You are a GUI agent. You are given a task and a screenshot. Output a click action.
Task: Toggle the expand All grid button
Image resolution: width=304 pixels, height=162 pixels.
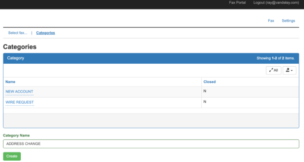click(273, 70)
